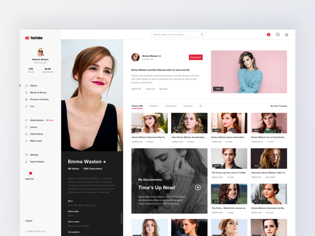Click the search magnifier in search bar

202,34
